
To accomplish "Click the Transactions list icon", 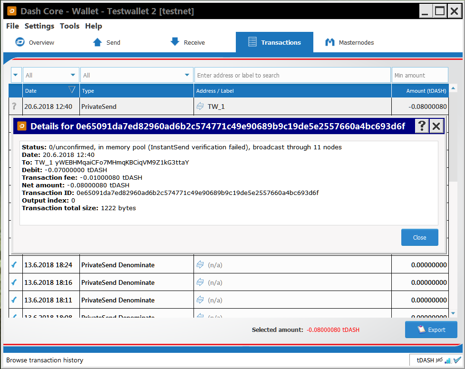I will [252, 42].
